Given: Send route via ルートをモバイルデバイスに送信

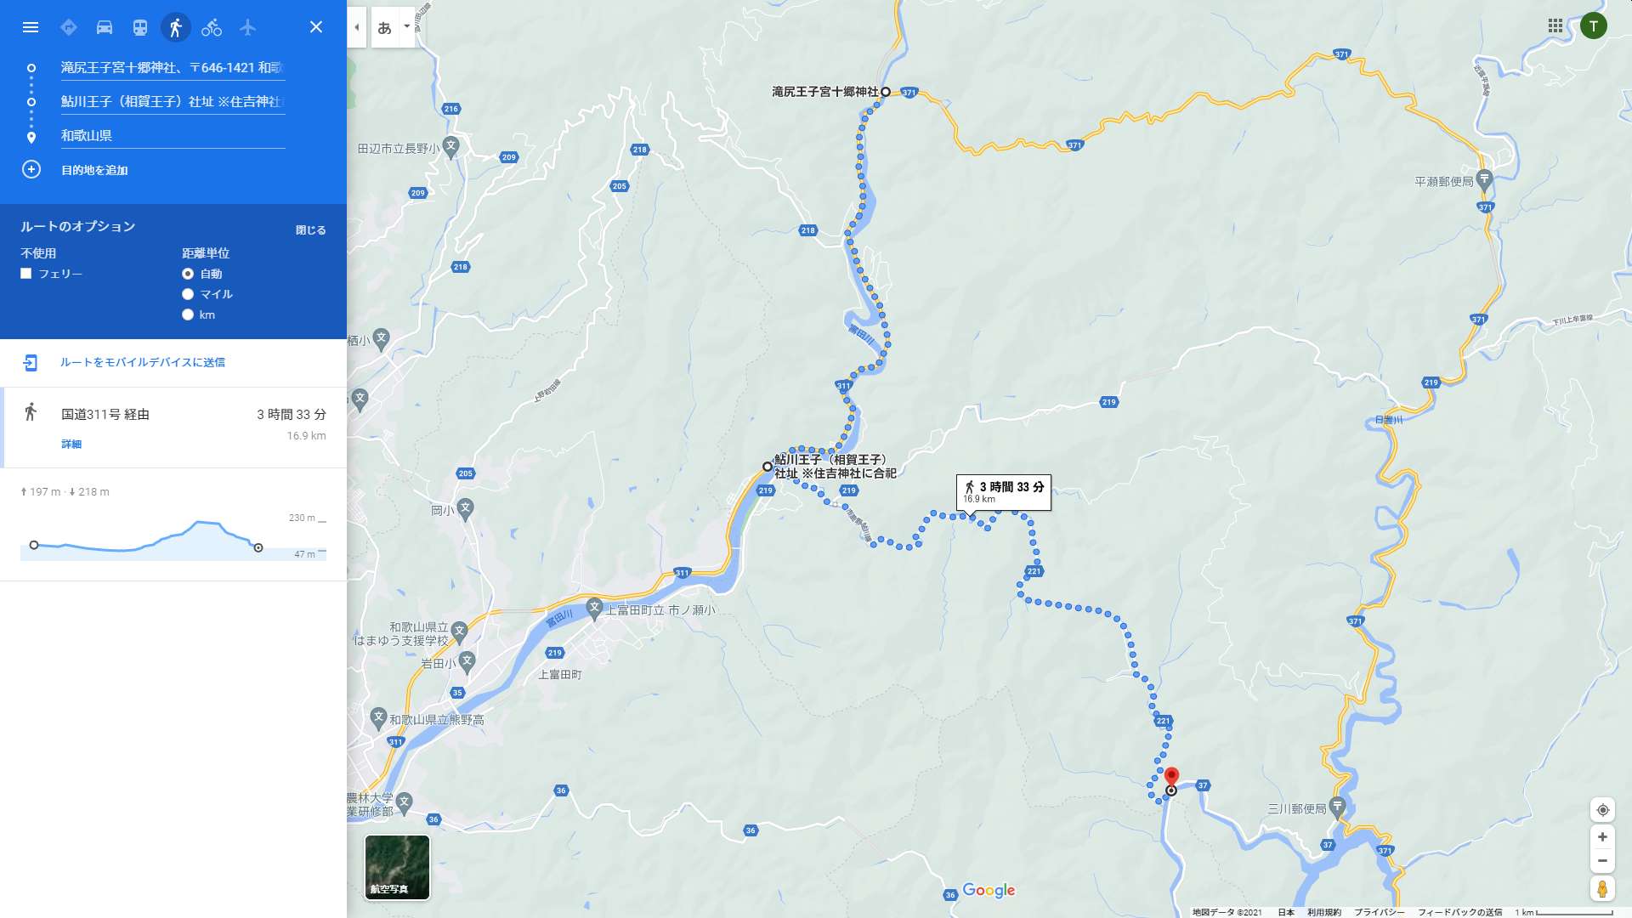Looking at the screenshot, I should [x=142, y=362].
